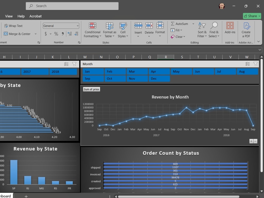This screenshot has height=198, width=264.
Task: Open Conditional Formatting menu
Action: [92, 30]
